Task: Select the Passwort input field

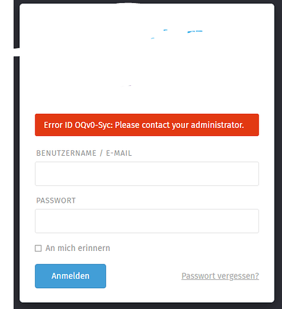Action: point(147,221)
